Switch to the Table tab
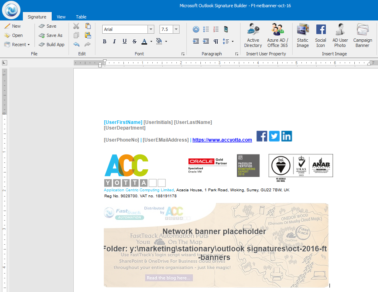The height and width of the screenshot is (292, 378). click(81, 17)
